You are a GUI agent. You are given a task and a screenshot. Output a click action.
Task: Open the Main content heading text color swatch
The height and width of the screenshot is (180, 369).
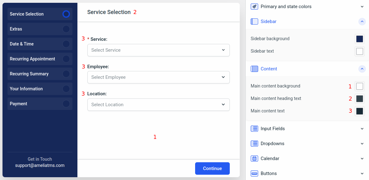coord(360,99)
